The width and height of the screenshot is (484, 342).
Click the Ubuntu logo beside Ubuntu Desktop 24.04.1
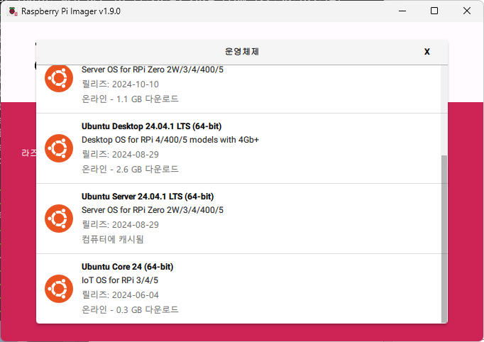(x=59, y=148)
